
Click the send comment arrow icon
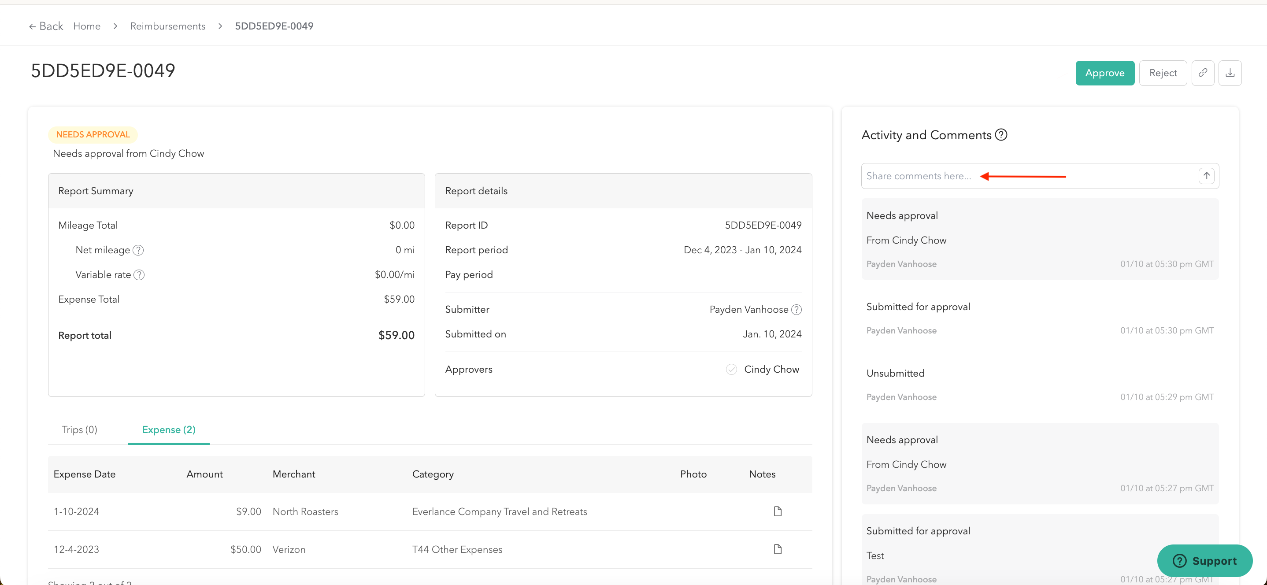click(1206, 176)
